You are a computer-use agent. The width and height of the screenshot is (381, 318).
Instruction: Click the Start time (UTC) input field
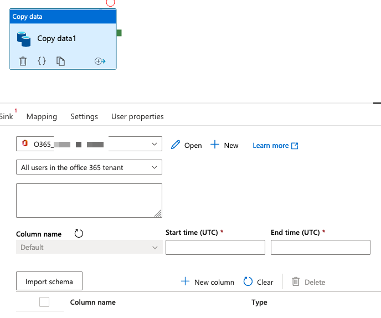coord(215,248)
